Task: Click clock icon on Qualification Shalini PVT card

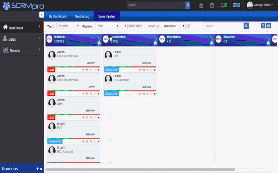Action: point(151,70)
